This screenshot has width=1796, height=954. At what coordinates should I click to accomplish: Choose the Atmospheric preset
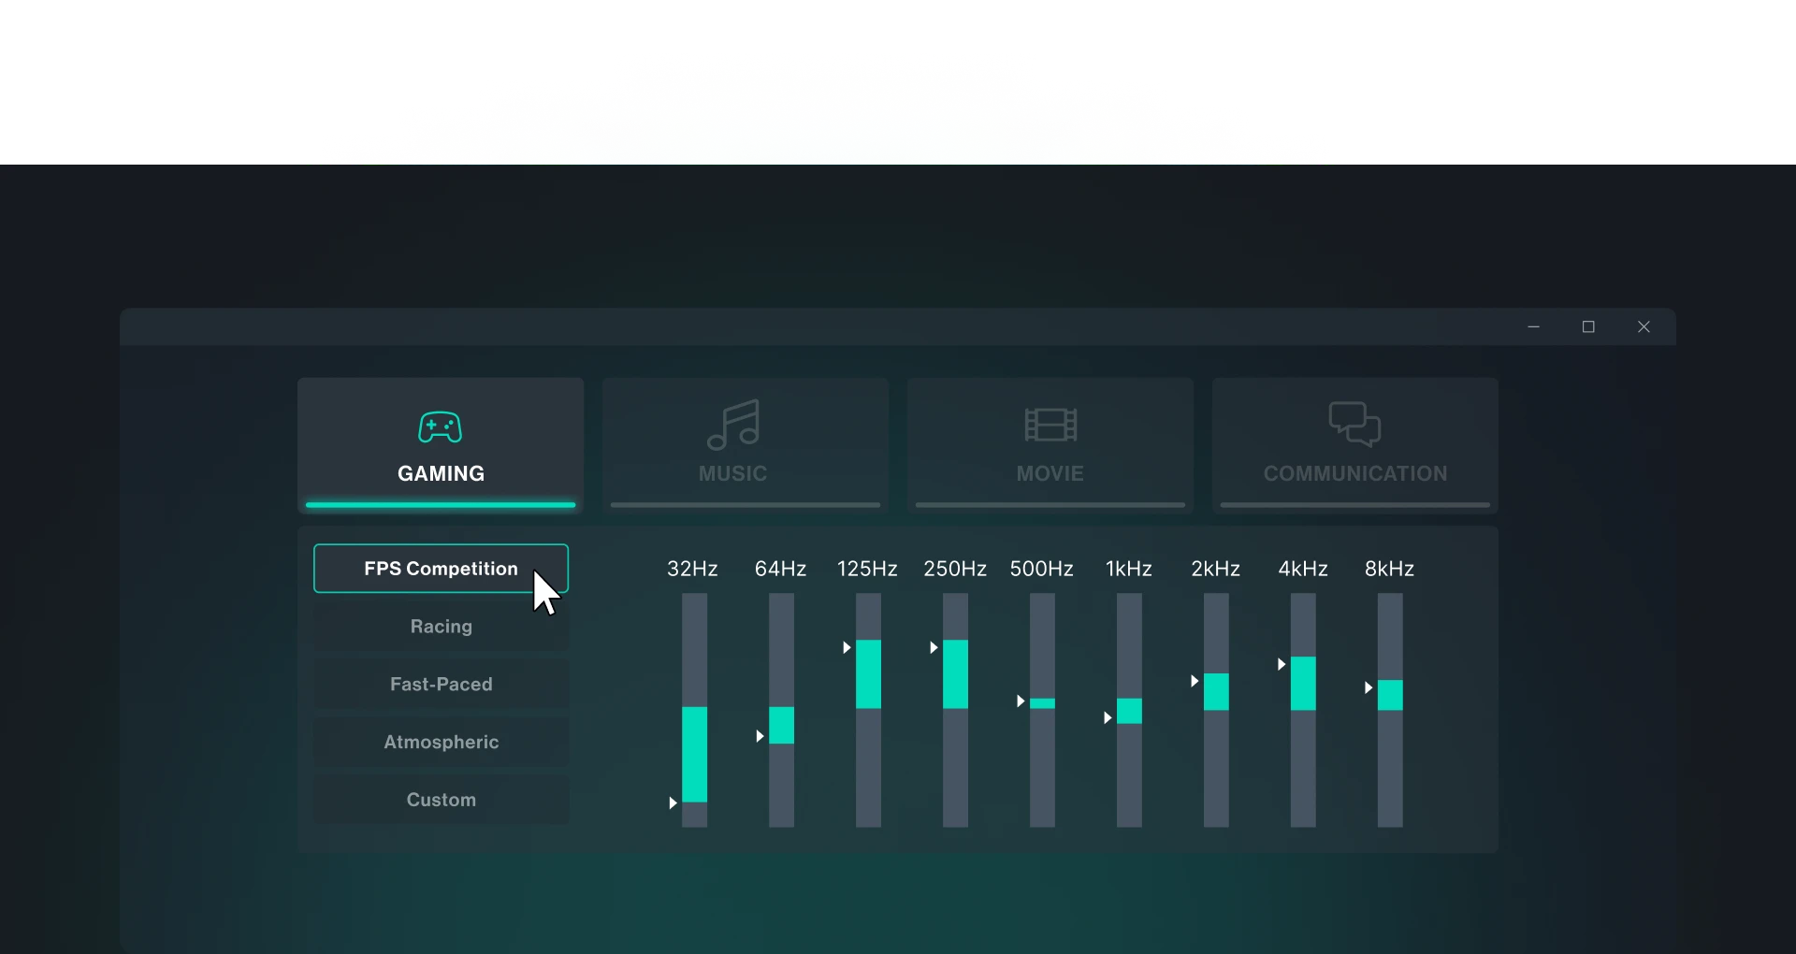coord(441,743)
